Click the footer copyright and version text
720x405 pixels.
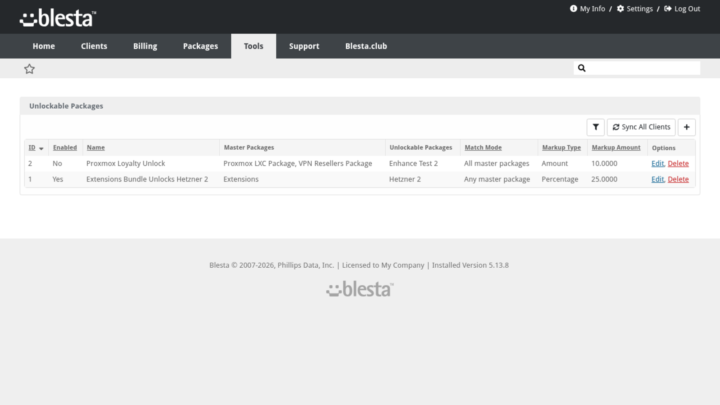coord(359,265)
